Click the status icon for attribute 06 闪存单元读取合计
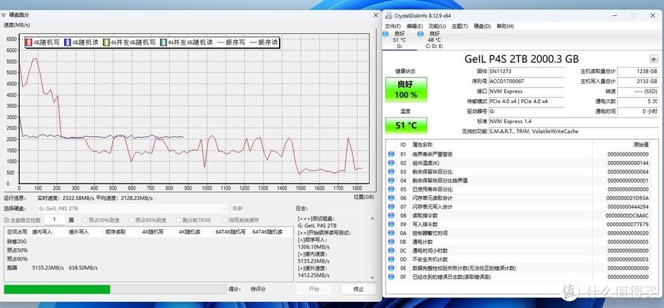664x308 pixels. [x=391, y=198]
